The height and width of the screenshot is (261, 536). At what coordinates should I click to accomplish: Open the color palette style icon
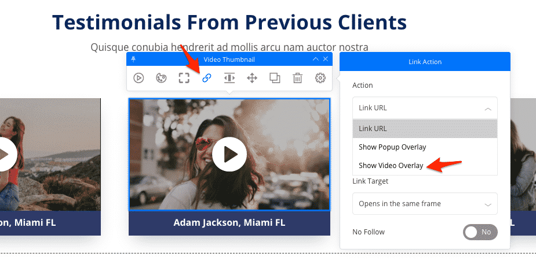point(161,78)
